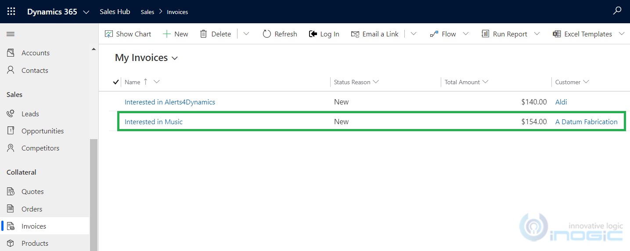The width and height of the screenshot is (630, 251).
Task: Expand the Dynamics 365 dropdown chevron
Action: coord(86,12)
